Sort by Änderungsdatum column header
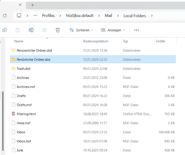This screenshot has width=185, height=155. (x=96, y=41)
